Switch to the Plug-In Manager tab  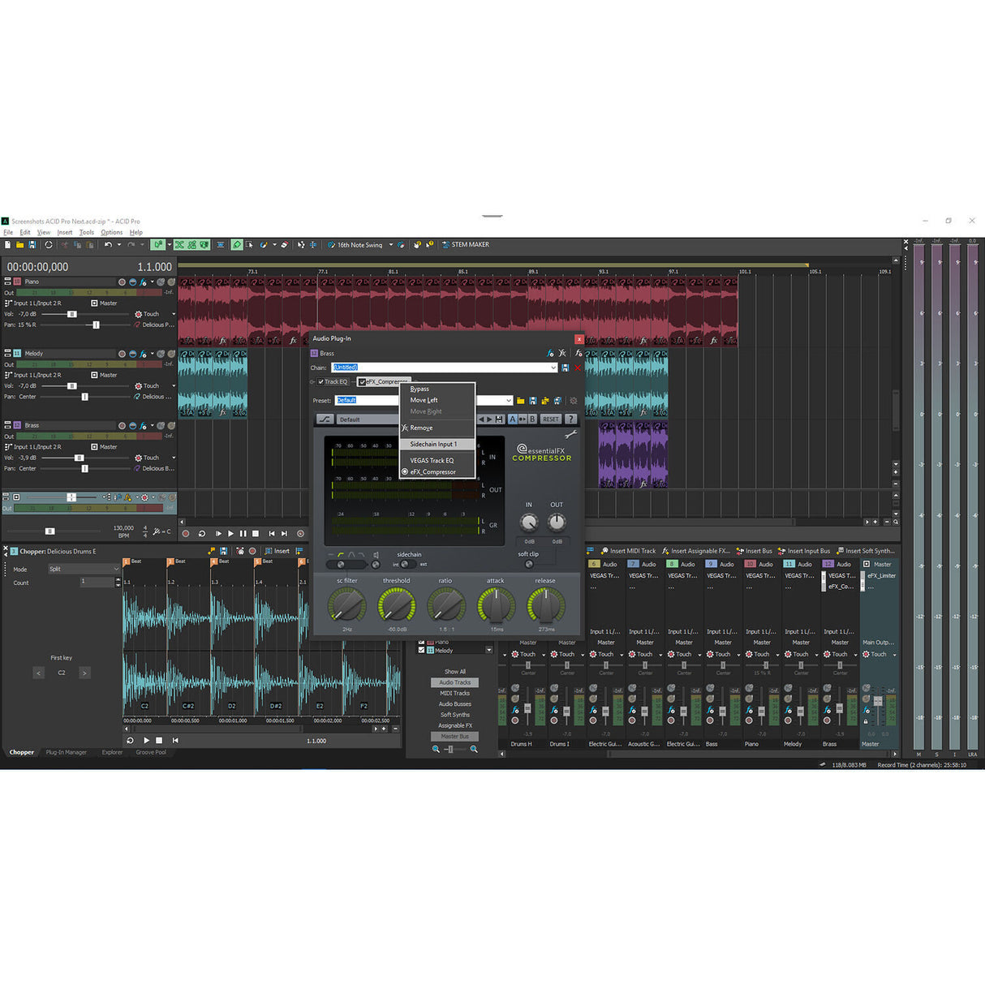point(66,752)
